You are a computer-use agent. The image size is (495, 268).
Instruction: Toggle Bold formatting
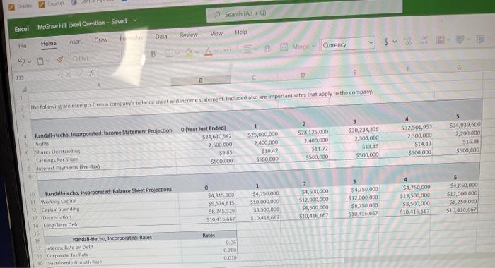coord(153,54)
